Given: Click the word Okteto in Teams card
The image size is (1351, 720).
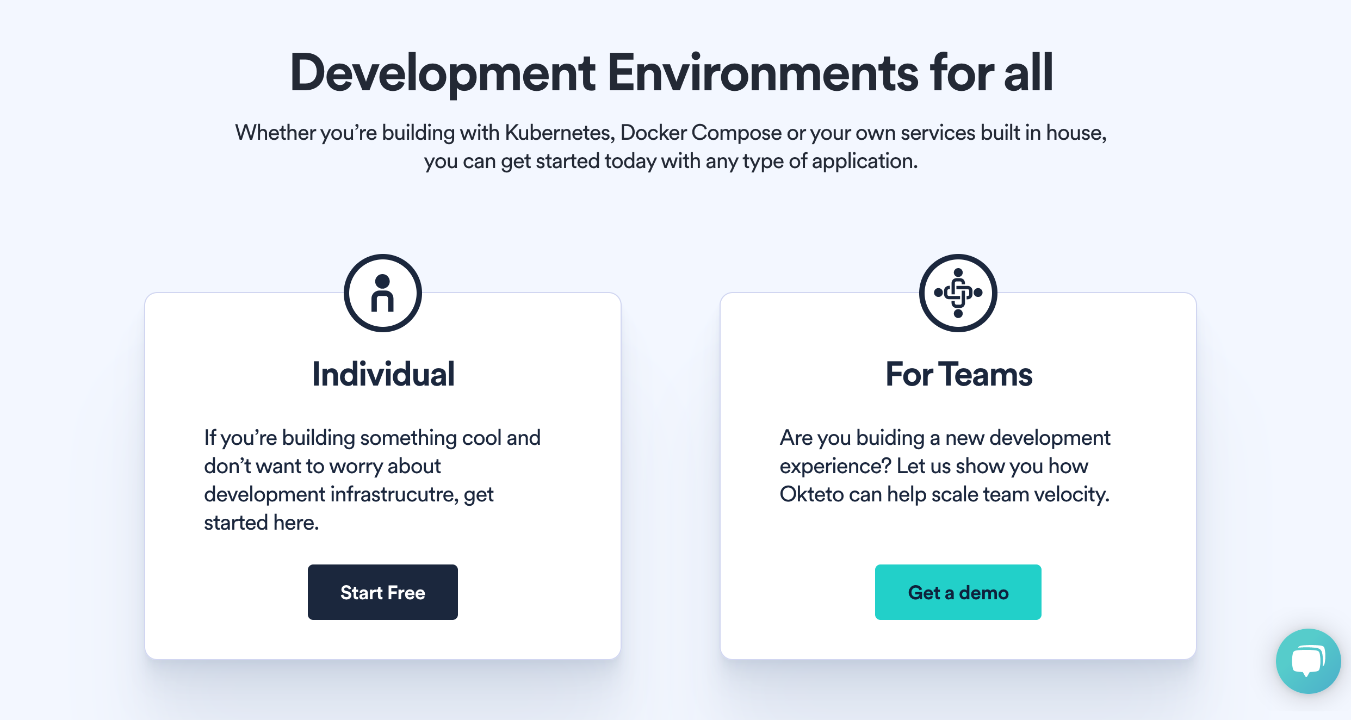Looking at the screenshot, I should [811, 494].
